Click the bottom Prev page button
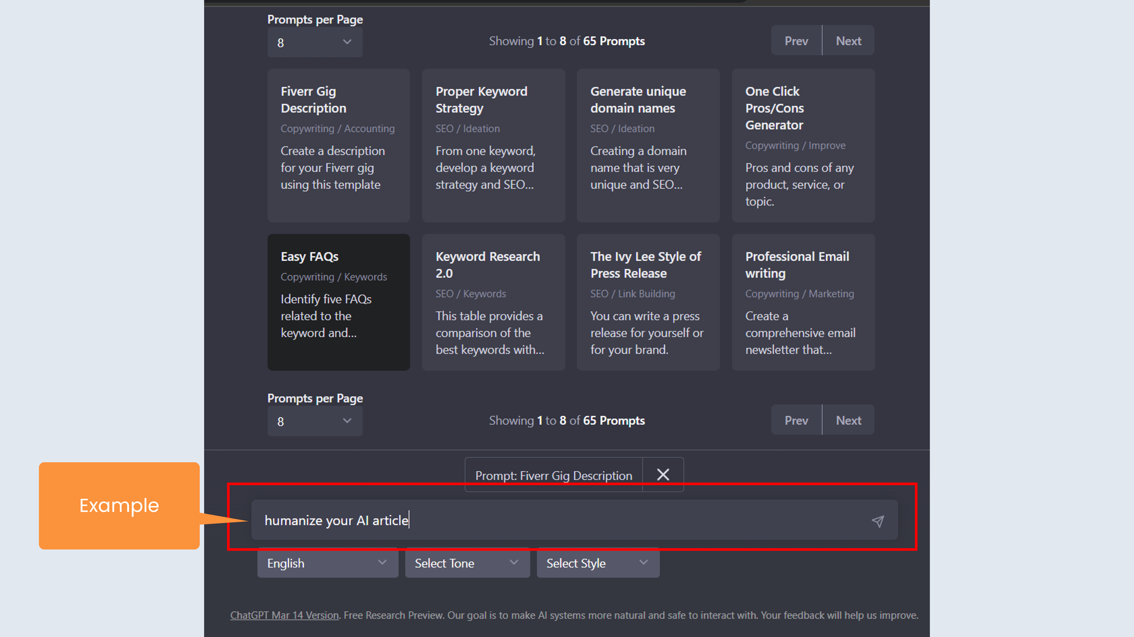1134x637 pixels. pos(796,420)
